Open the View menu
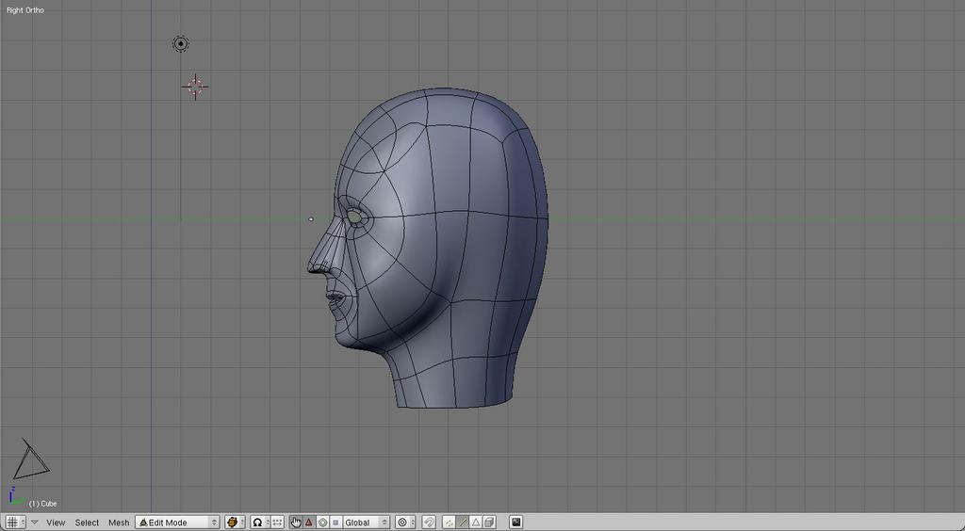The width and height of the screenshot is (965, 531). click(x=56, y=523)
